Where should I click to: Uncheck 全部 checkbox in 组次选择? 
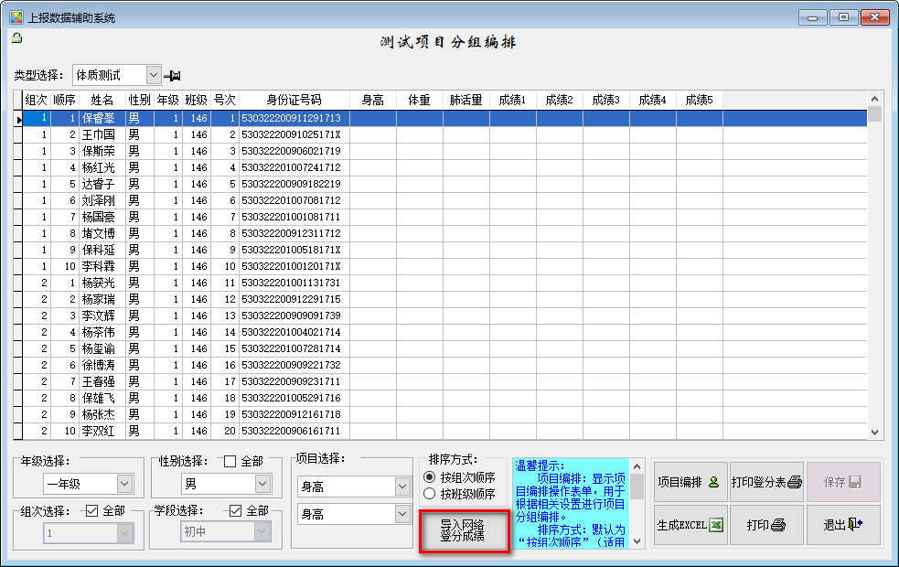(x=91, y=510)
